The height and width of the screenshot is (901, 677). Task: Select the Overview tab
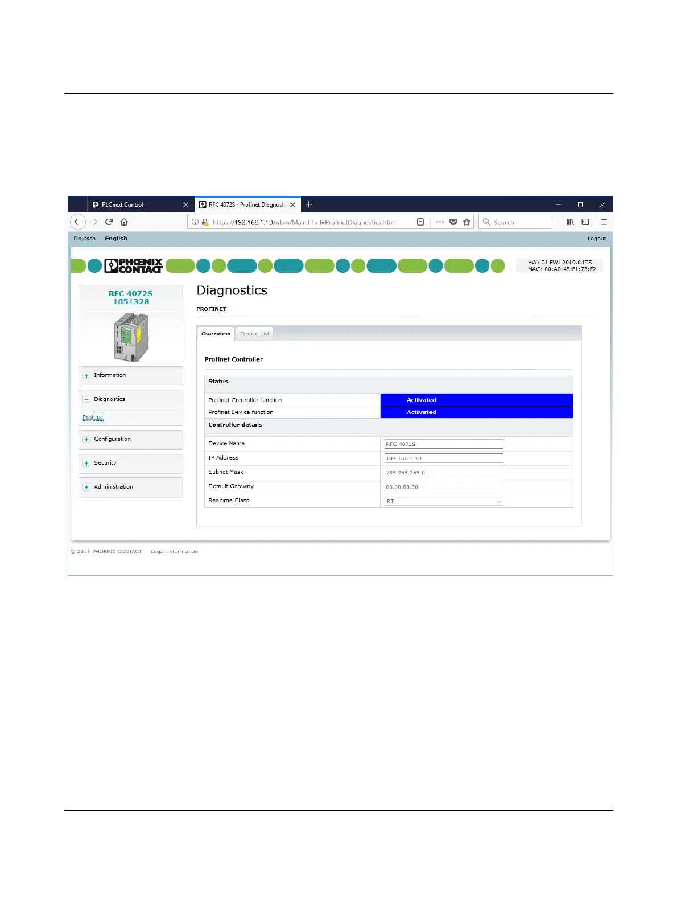216,334
